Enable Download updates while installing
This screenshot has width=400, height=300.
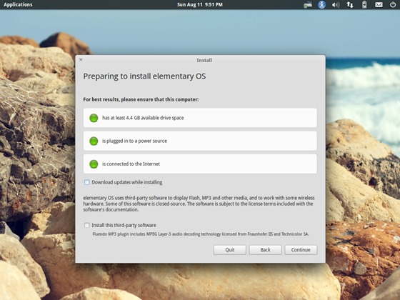pyautogui.click(x=87, y=182)
